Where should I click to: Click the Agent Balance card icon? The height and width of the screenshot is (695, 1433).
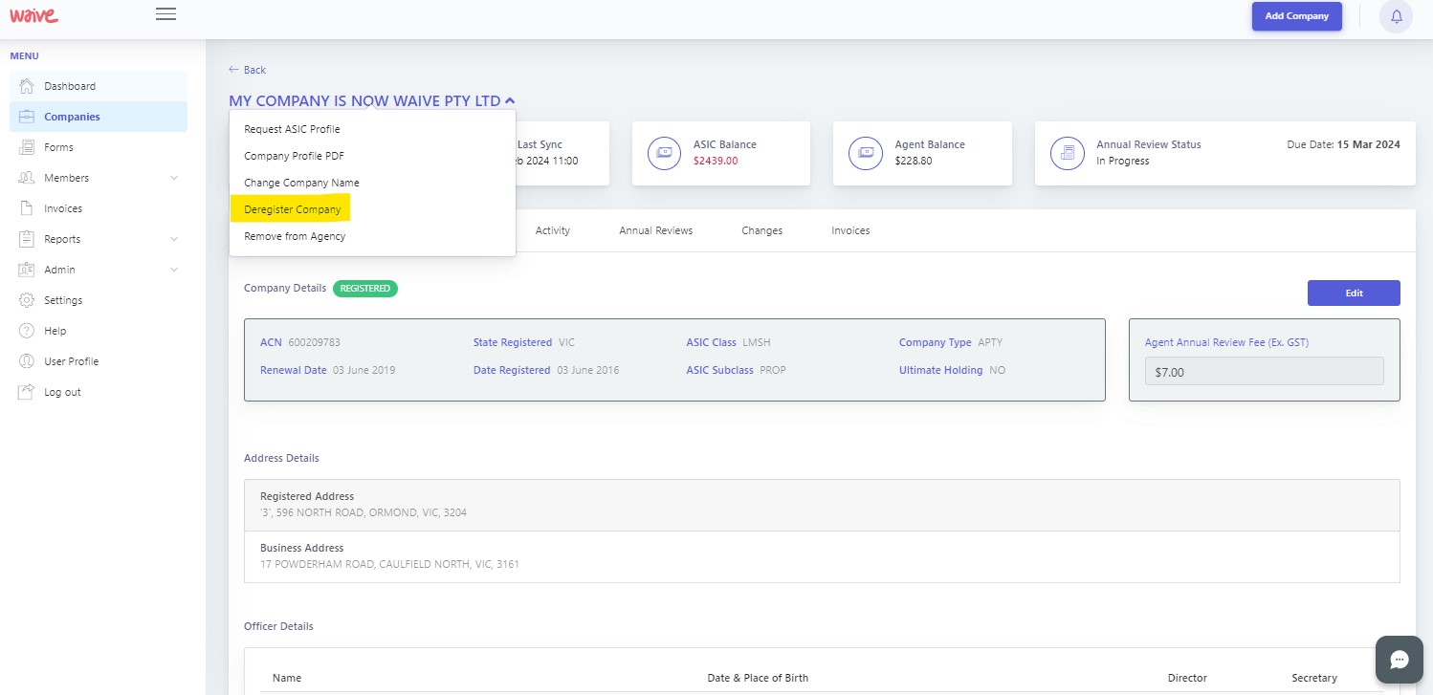tap(866, 153)
